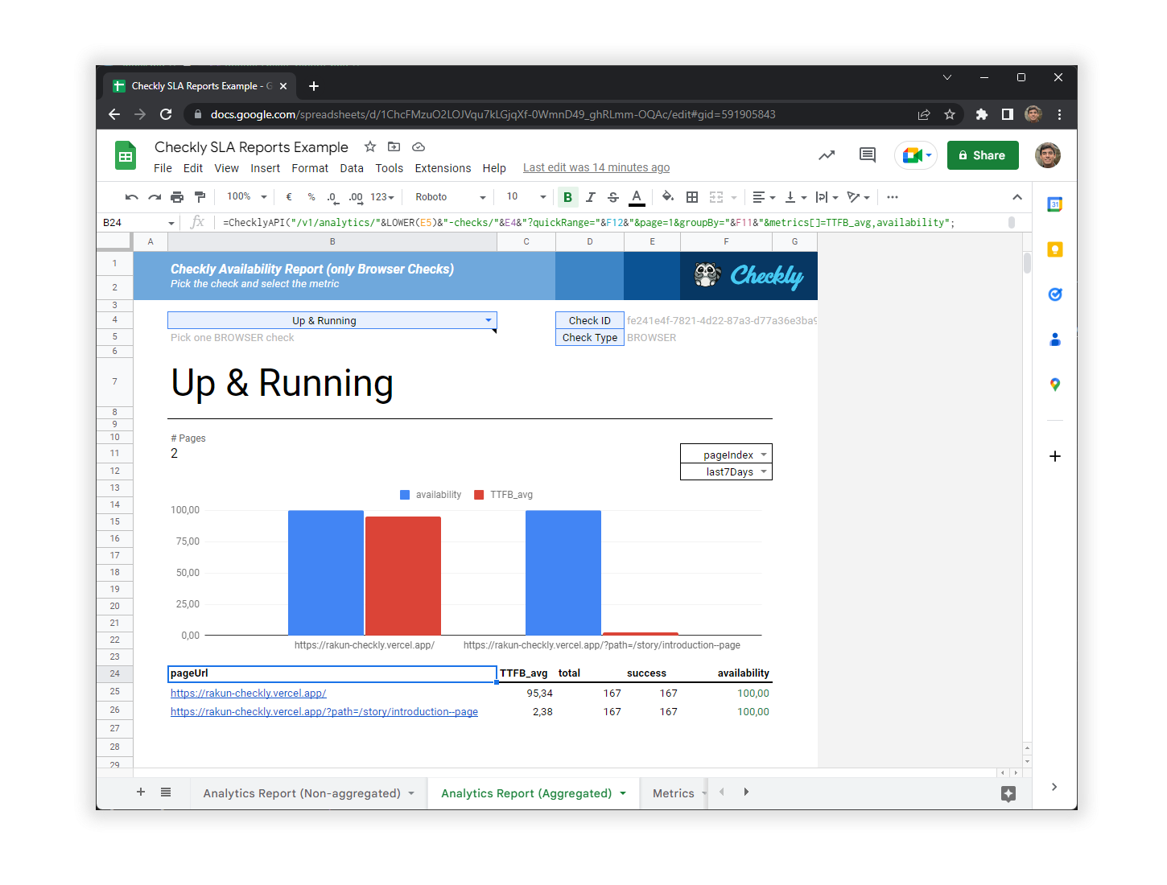Select the text color picker
1167x885 pixels.
pos(637,196)
